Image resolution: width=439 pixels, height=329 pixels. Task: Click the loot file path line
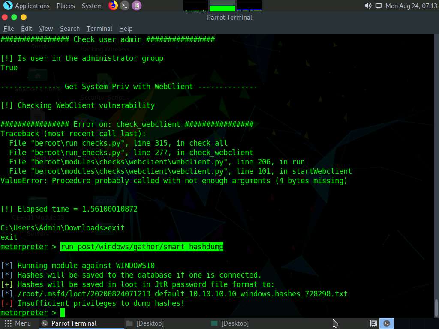point(174,294)
